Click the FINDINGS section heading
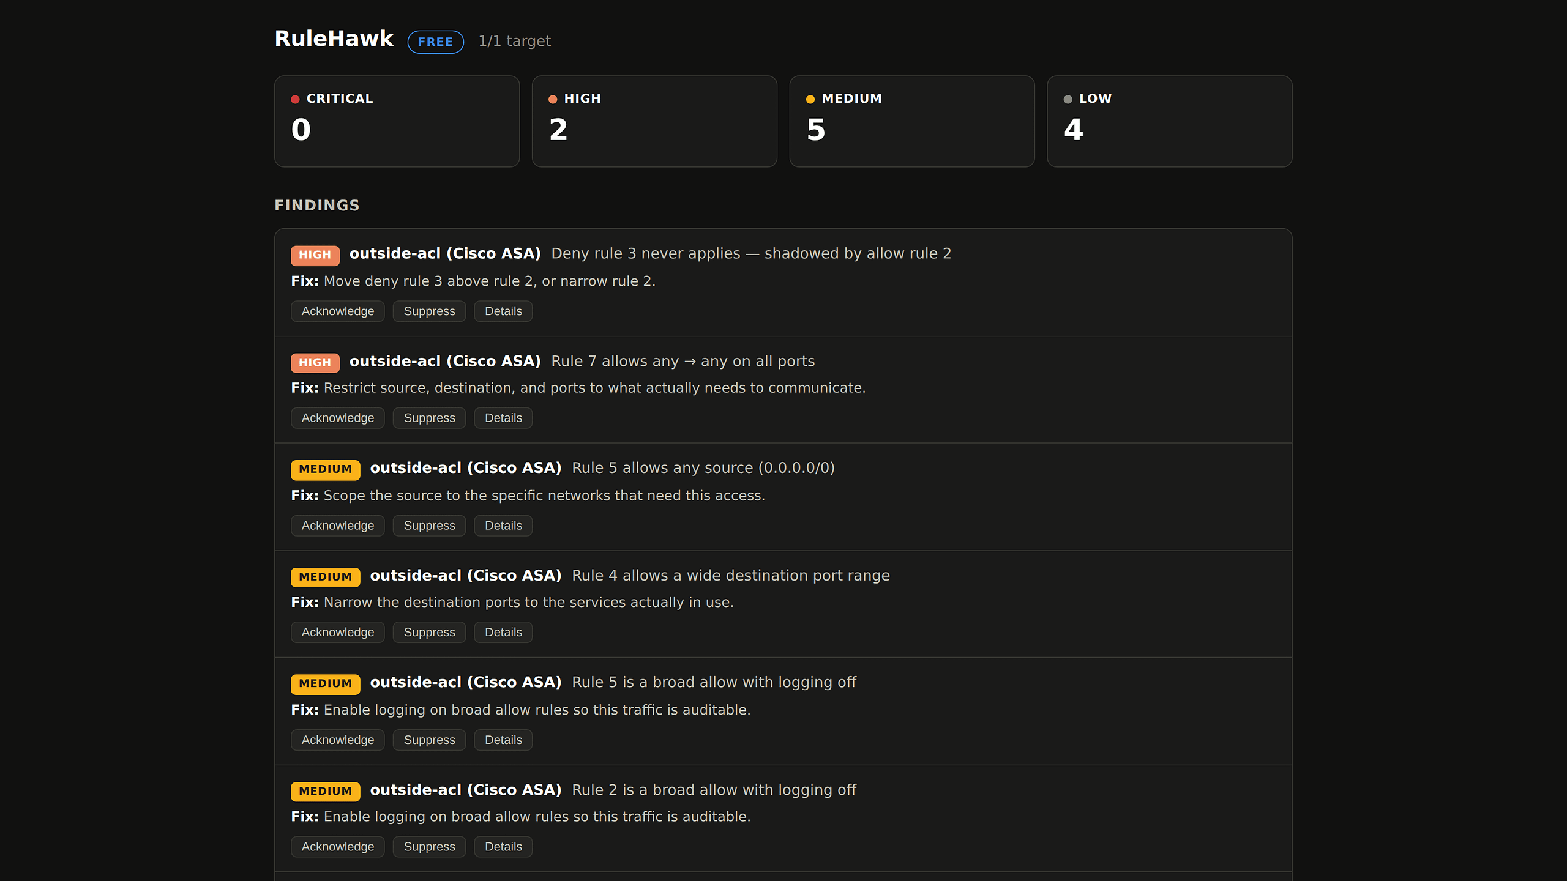 point(316,206)
